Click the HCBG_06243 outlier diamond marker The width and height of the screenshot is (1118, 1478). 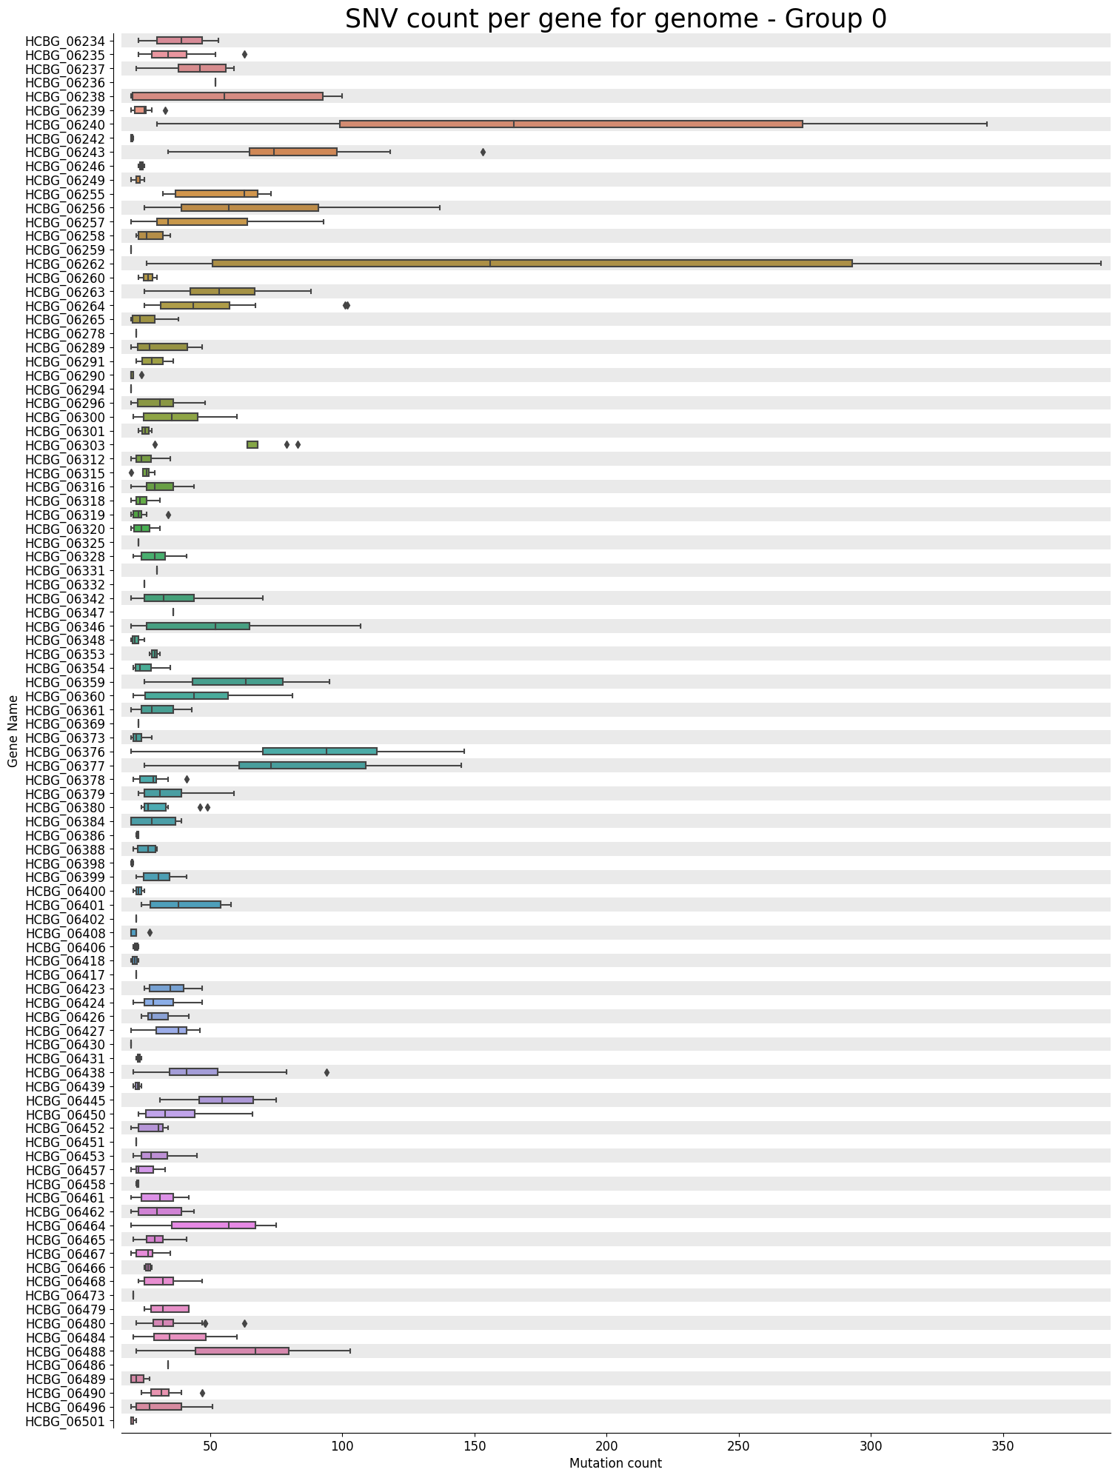[483, 153]
